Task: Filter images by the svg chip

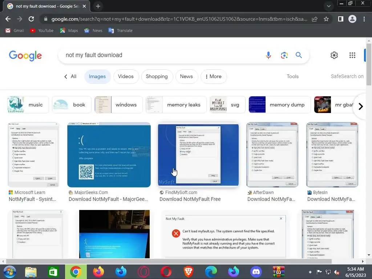Action: [227, 105]
